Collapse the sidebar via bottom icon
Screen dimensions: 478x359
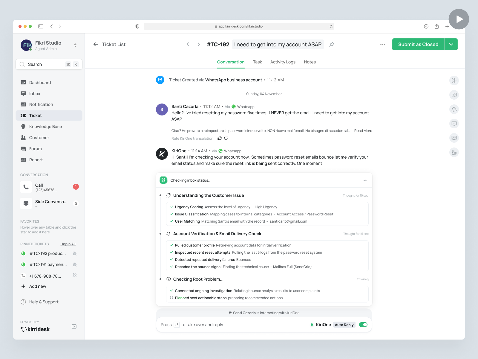[x=74, y=326]
